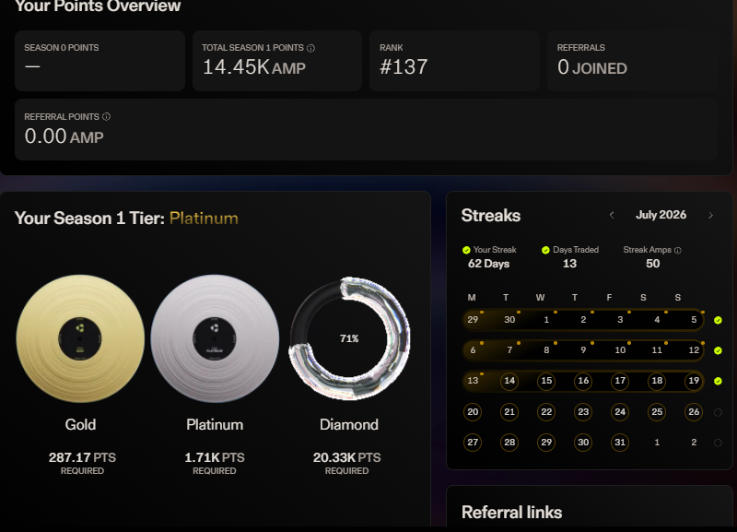Viewport: 737px width, 532px height.
Task: Click the Platinum tier vinyl record
Action: [215, 338]
